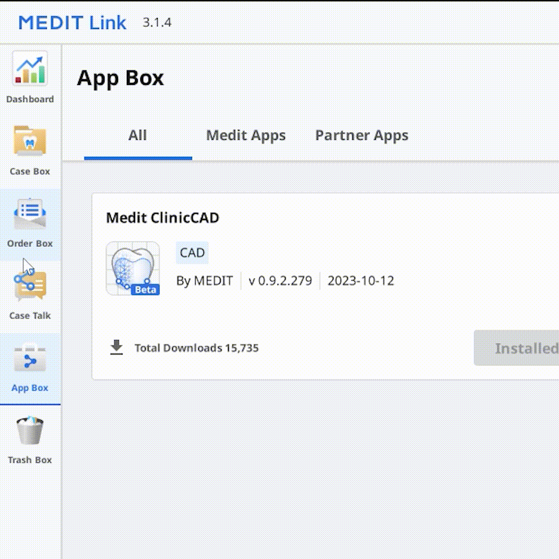Click the Total Downloads arrow icon
Image resolution: width=559 pixels, height=559 pixels.
click(x=116, y=347)
